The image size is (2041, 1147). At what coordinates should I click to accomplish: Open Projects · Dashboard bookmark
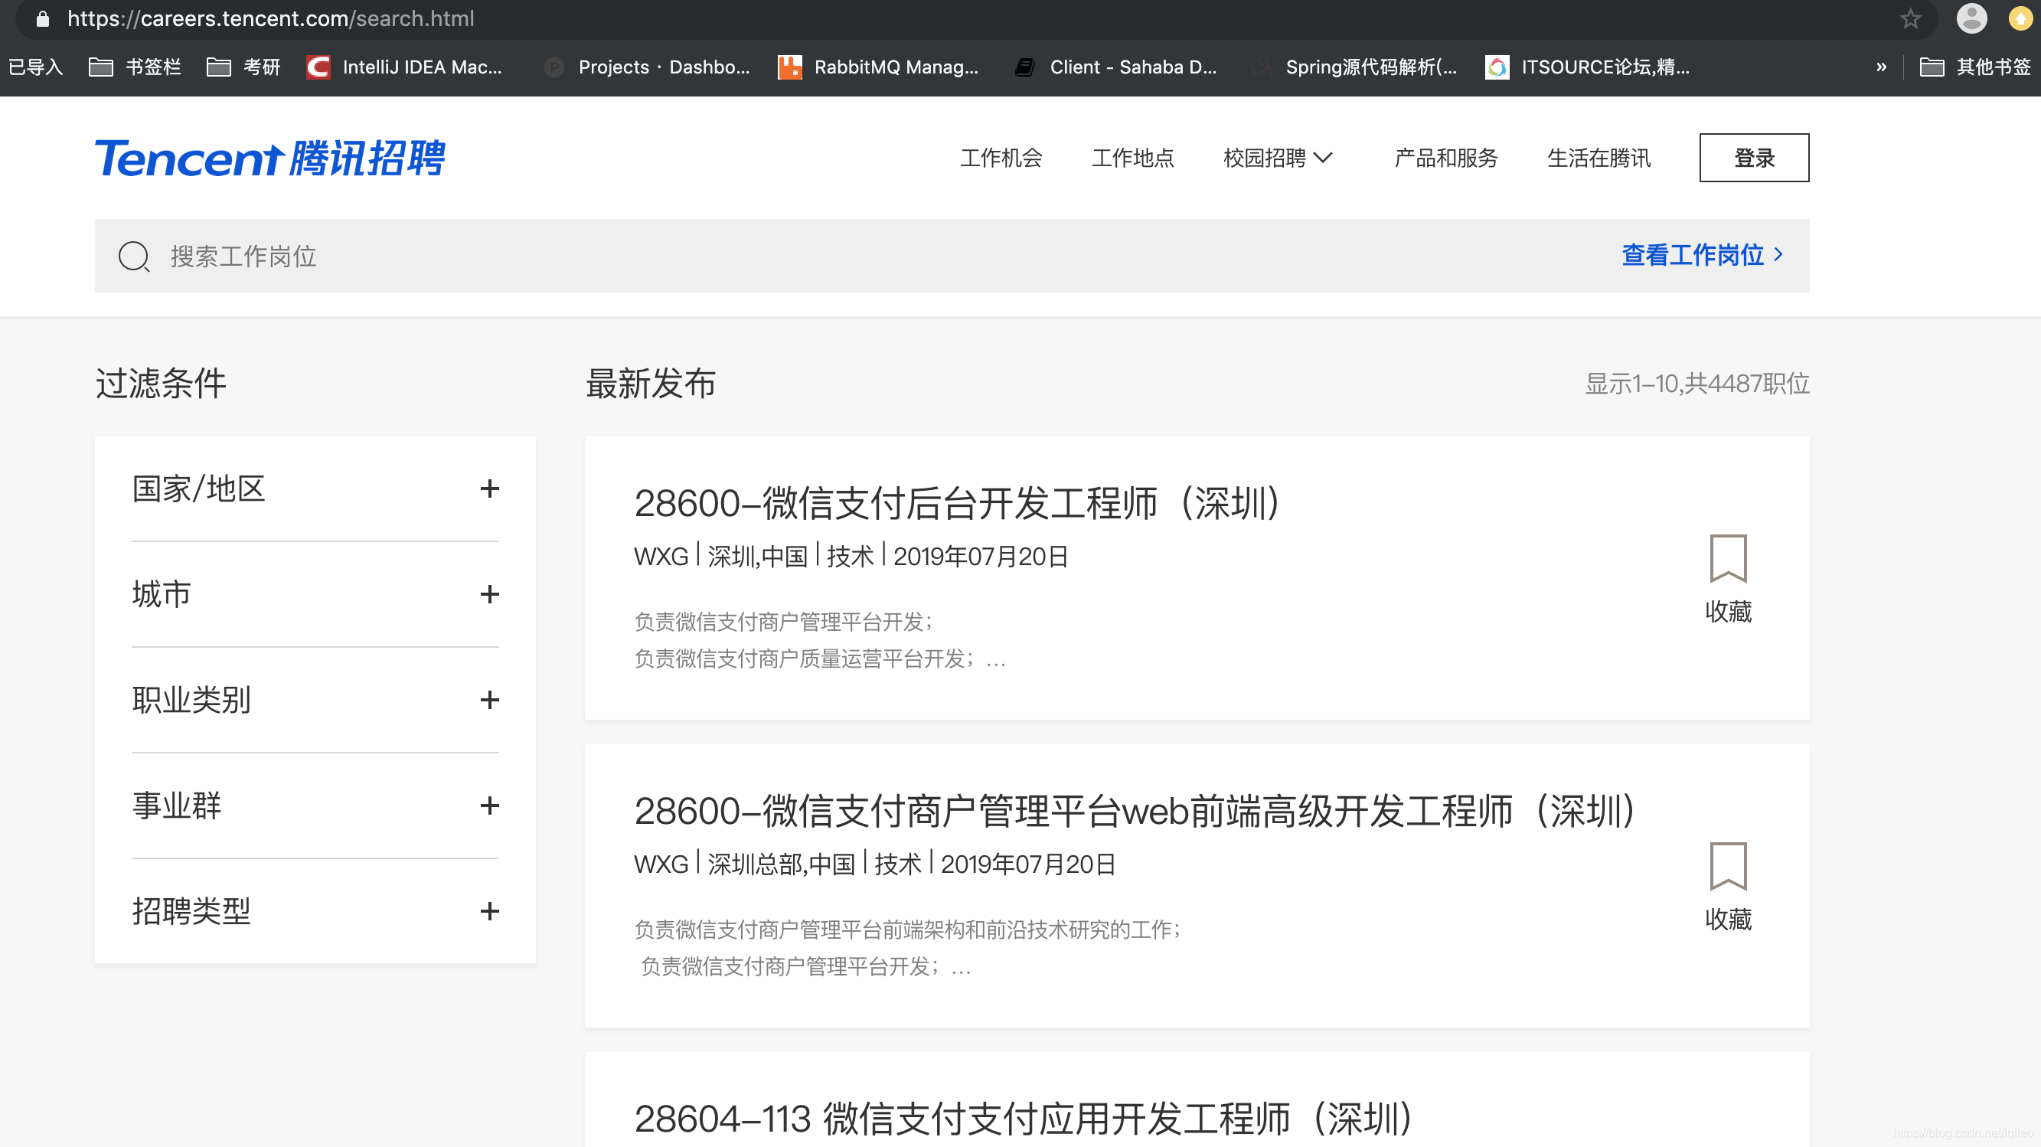pyautogui.click(x=648, y=67)
